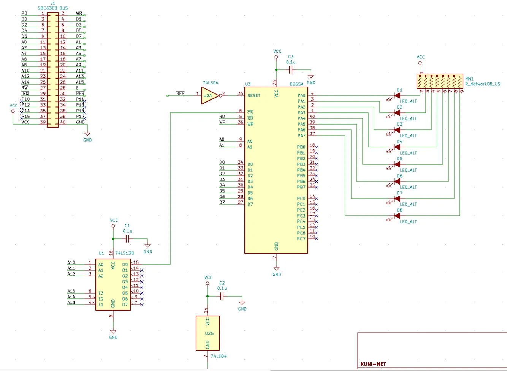Image resolution: width=507 pixels, height=371 pixels.
Task: Select LED D6 diode symbol
Action: pyautogui.click(x=397, y=182)
